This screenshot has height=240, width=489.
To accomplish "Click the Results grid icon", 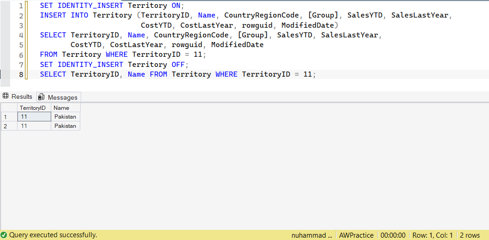I will tap(5, 96).
